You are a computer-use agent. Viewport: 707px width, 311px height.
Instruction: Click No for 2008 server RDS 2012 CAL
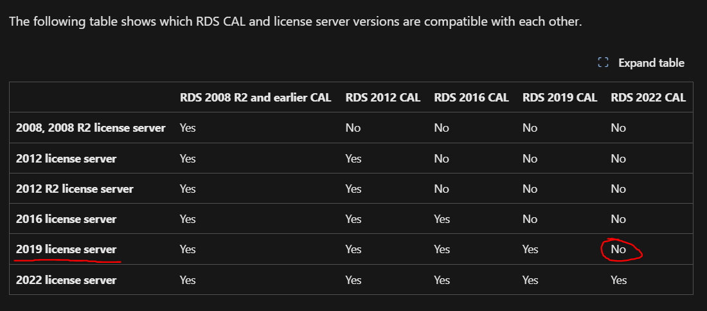(353, 128)
